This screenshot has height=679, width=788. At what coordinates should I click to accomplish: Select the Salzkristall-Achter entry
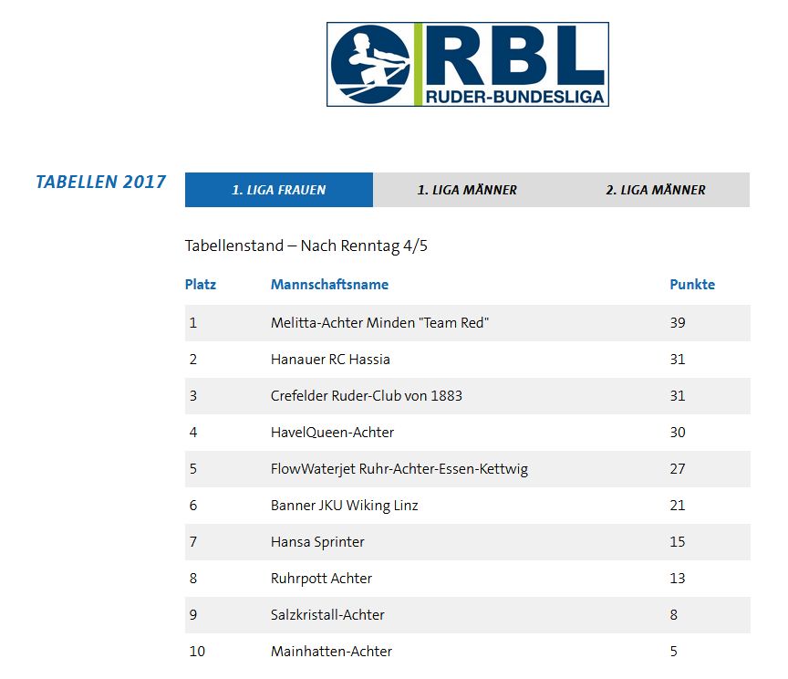click(327, 615)
